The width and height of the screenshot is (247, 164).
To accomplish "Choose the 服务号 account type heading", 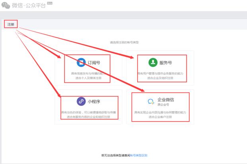I will pos(166,62).
